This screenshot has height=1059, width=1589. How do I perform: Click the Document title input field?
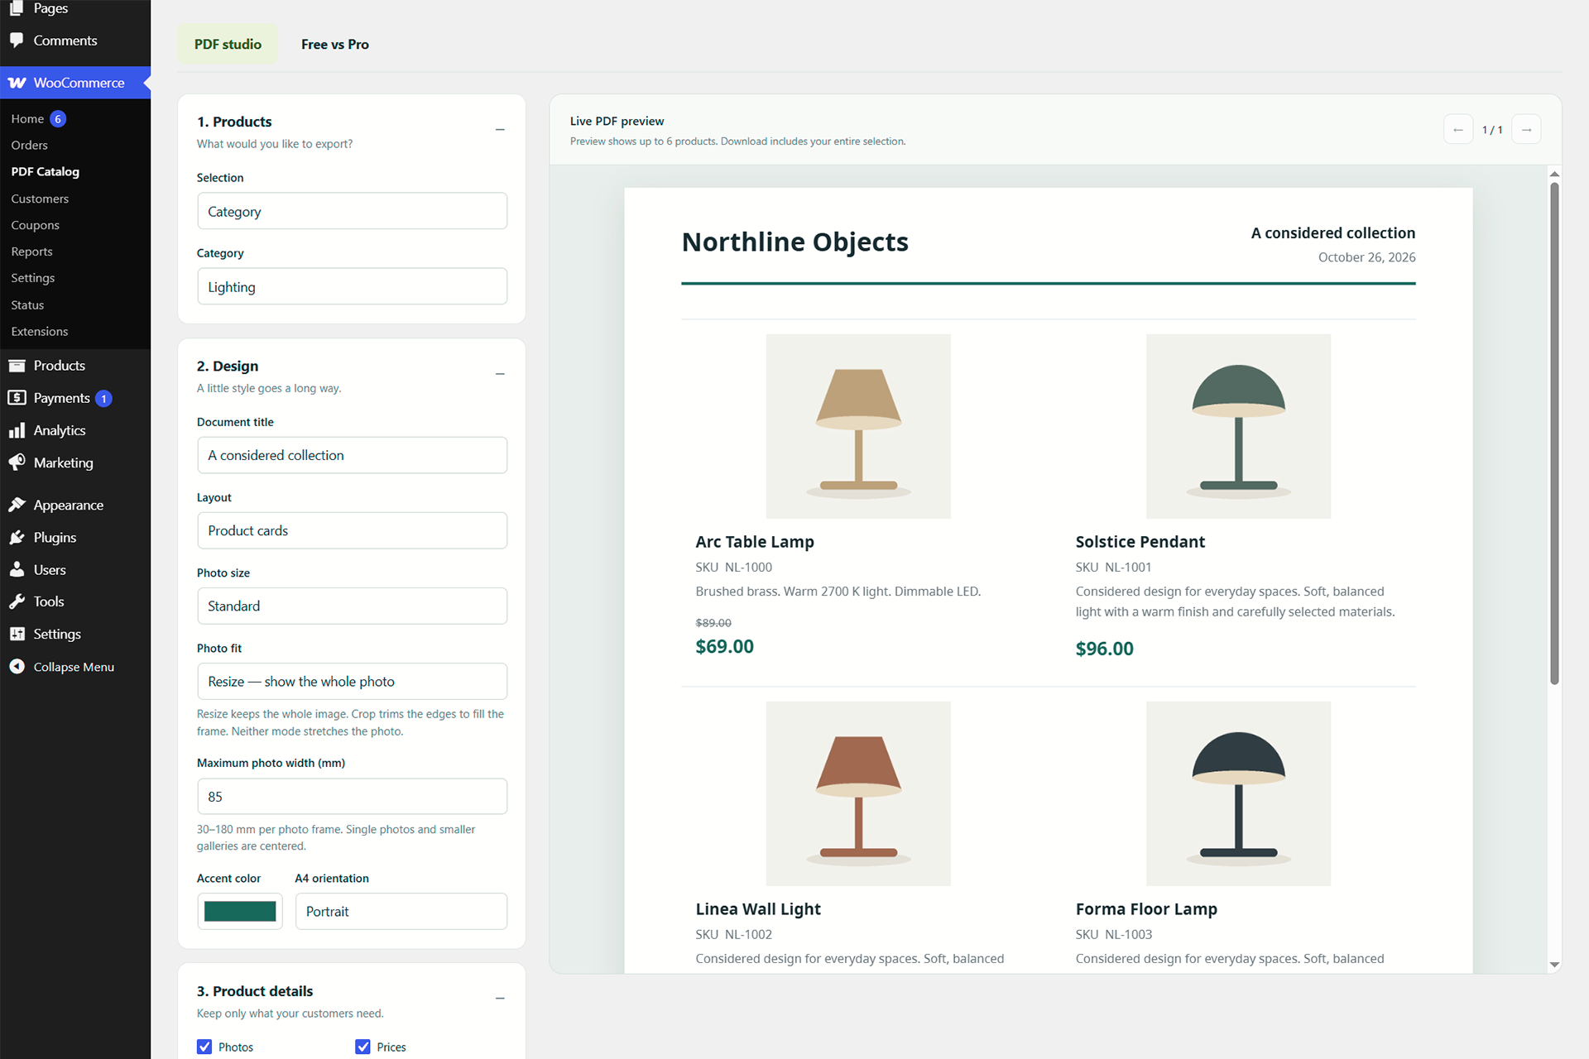(x=352, y=455)
